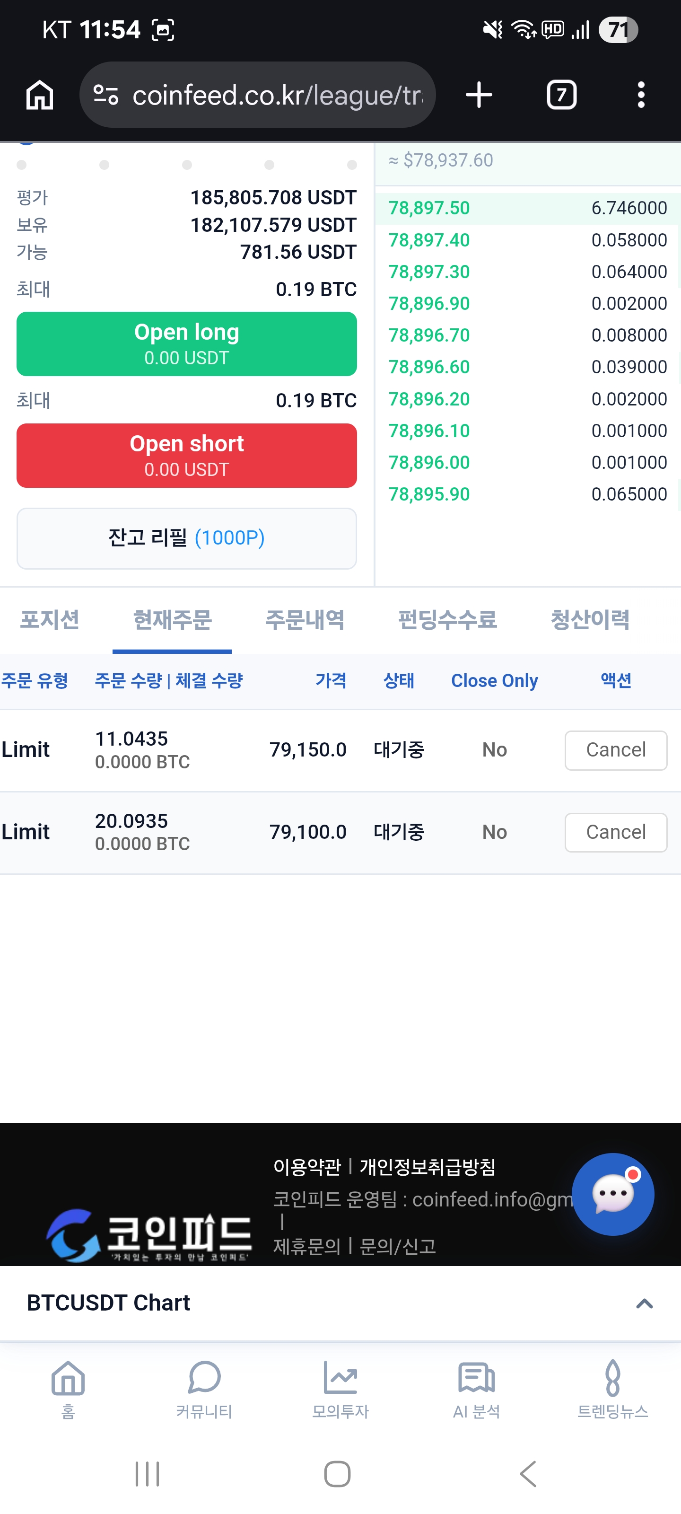Tap the browser home icon
Viewport: 681px width, 1514px height.
[39, 95]
